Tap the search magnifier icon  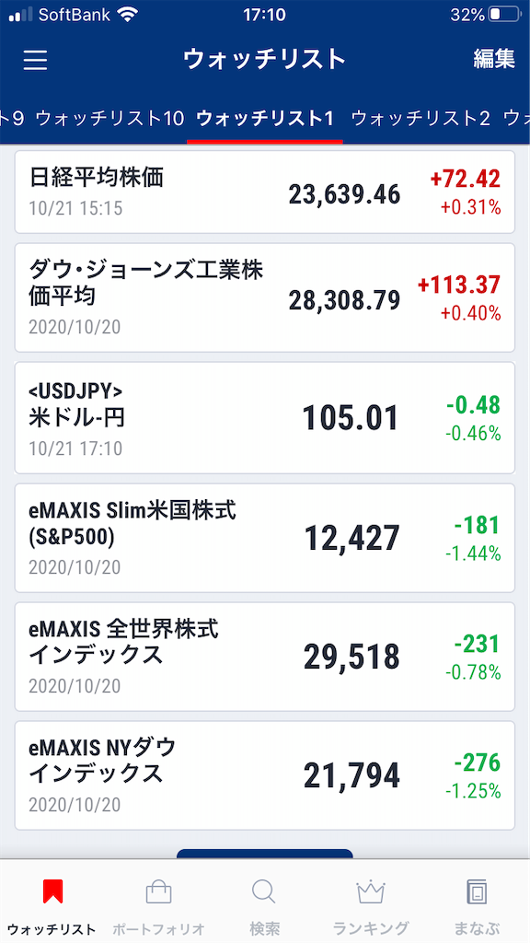pyautogui.click(x=264, y=891)
